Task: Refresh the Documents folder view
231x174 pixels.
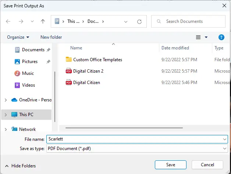Action: (139, 22)
